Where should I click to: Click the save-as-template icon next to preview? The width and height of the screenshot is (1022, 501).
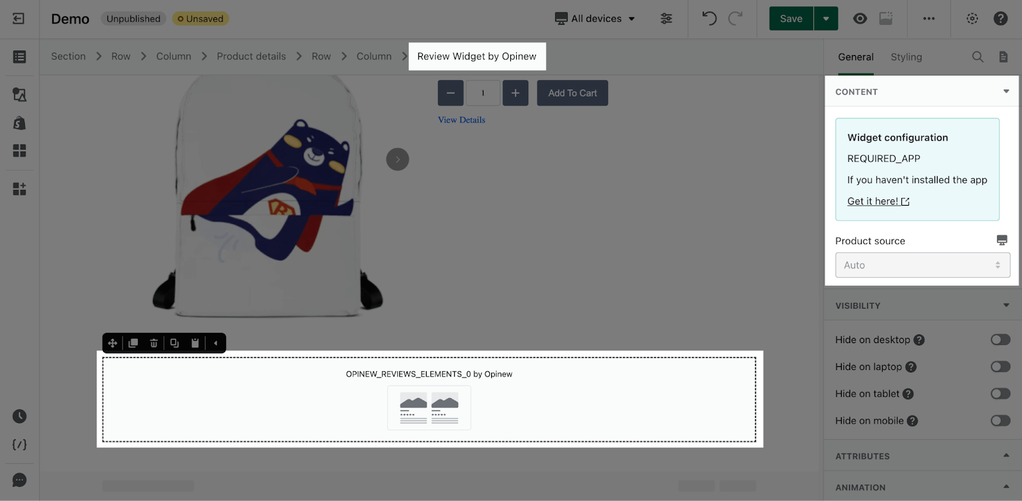click(x=886, y=19)
